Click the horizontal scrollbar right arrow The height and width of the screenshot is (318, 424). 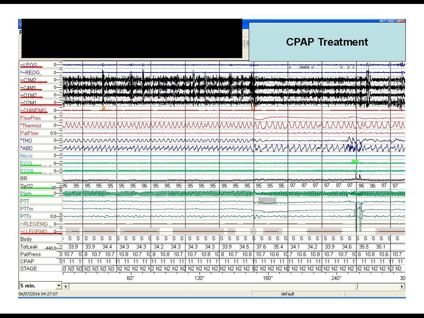click(402, 286)
